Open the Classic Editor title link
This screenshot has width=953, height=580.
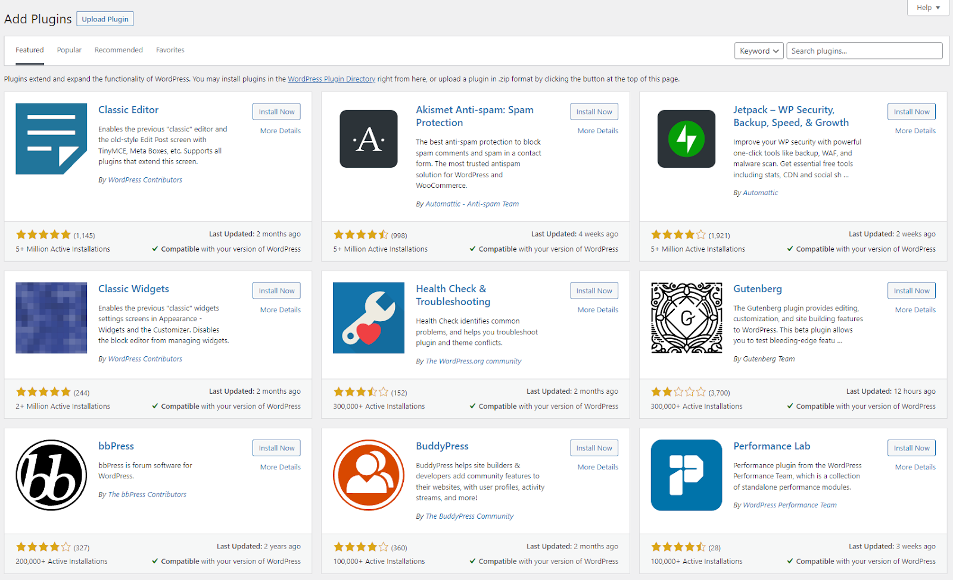click(128, 110)
